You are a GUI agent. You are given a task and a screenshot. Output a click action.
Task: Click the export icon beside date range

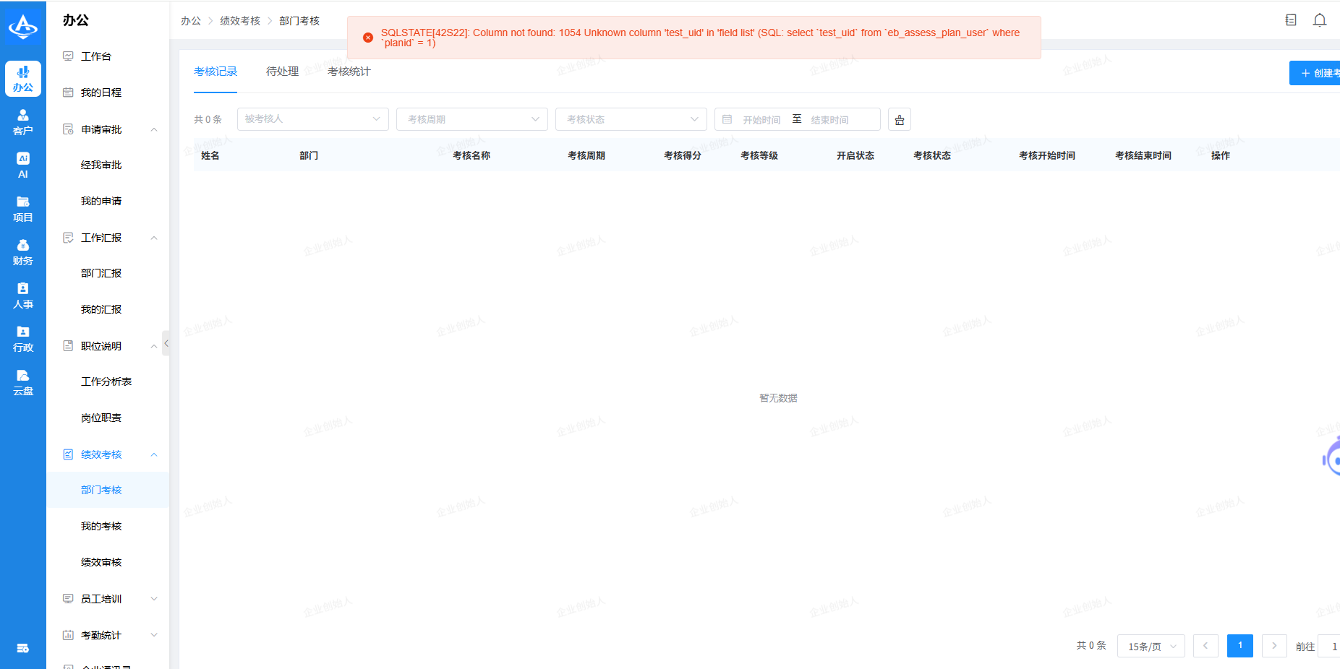click(x=899, y=120)
